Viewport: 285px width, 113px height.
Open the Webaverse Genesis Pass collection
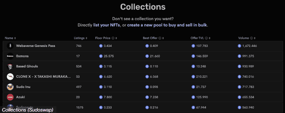pos(36,46)
